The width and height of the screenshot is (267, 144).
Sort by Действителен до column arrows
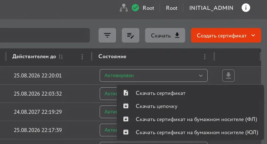[61, 56]
